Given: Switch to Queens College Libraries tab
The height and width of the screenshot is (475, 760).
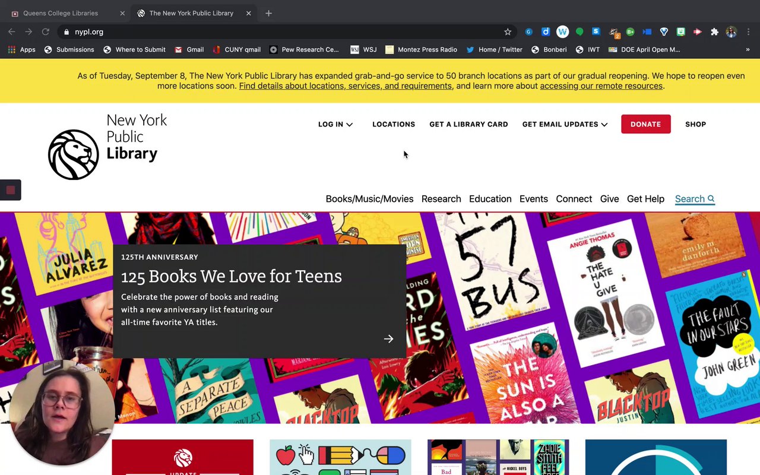Looking at the screenshot, I should pos(61,13).
